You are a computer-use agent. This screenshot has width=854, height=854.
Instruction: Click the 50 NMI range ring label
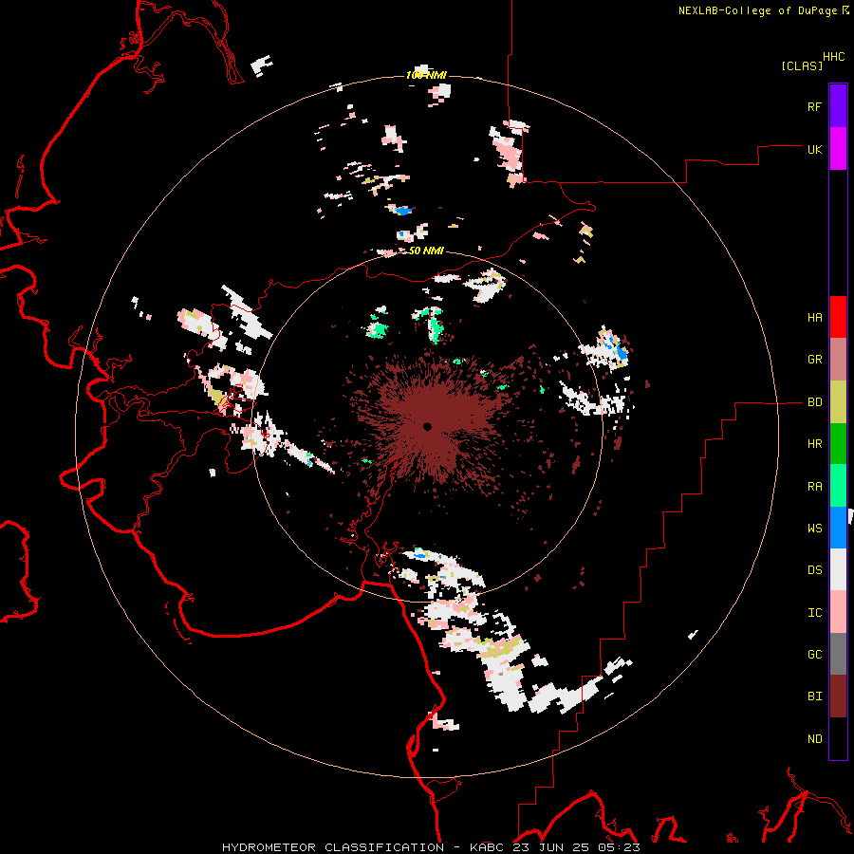(426, 251)
